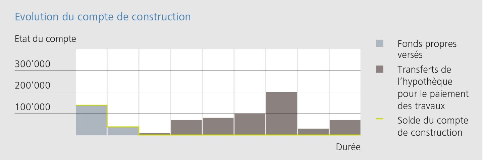Select the 'Solde du compte de construction' legend text
Viewport: 483px width, 160px height.
tap(432, 126)
